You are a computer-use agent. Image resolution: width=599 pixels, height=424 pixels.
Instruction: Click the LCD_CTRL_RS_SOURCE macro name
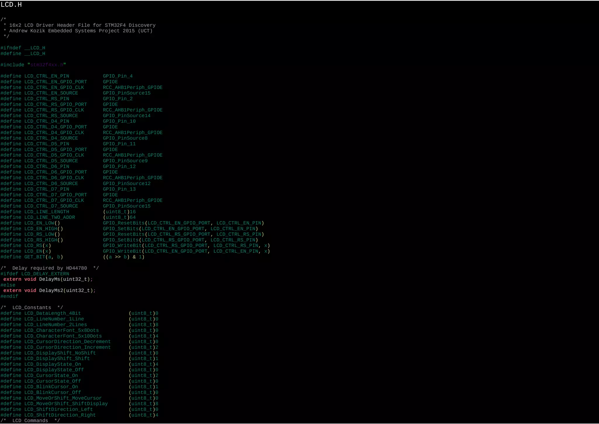[x=51, y=116]
